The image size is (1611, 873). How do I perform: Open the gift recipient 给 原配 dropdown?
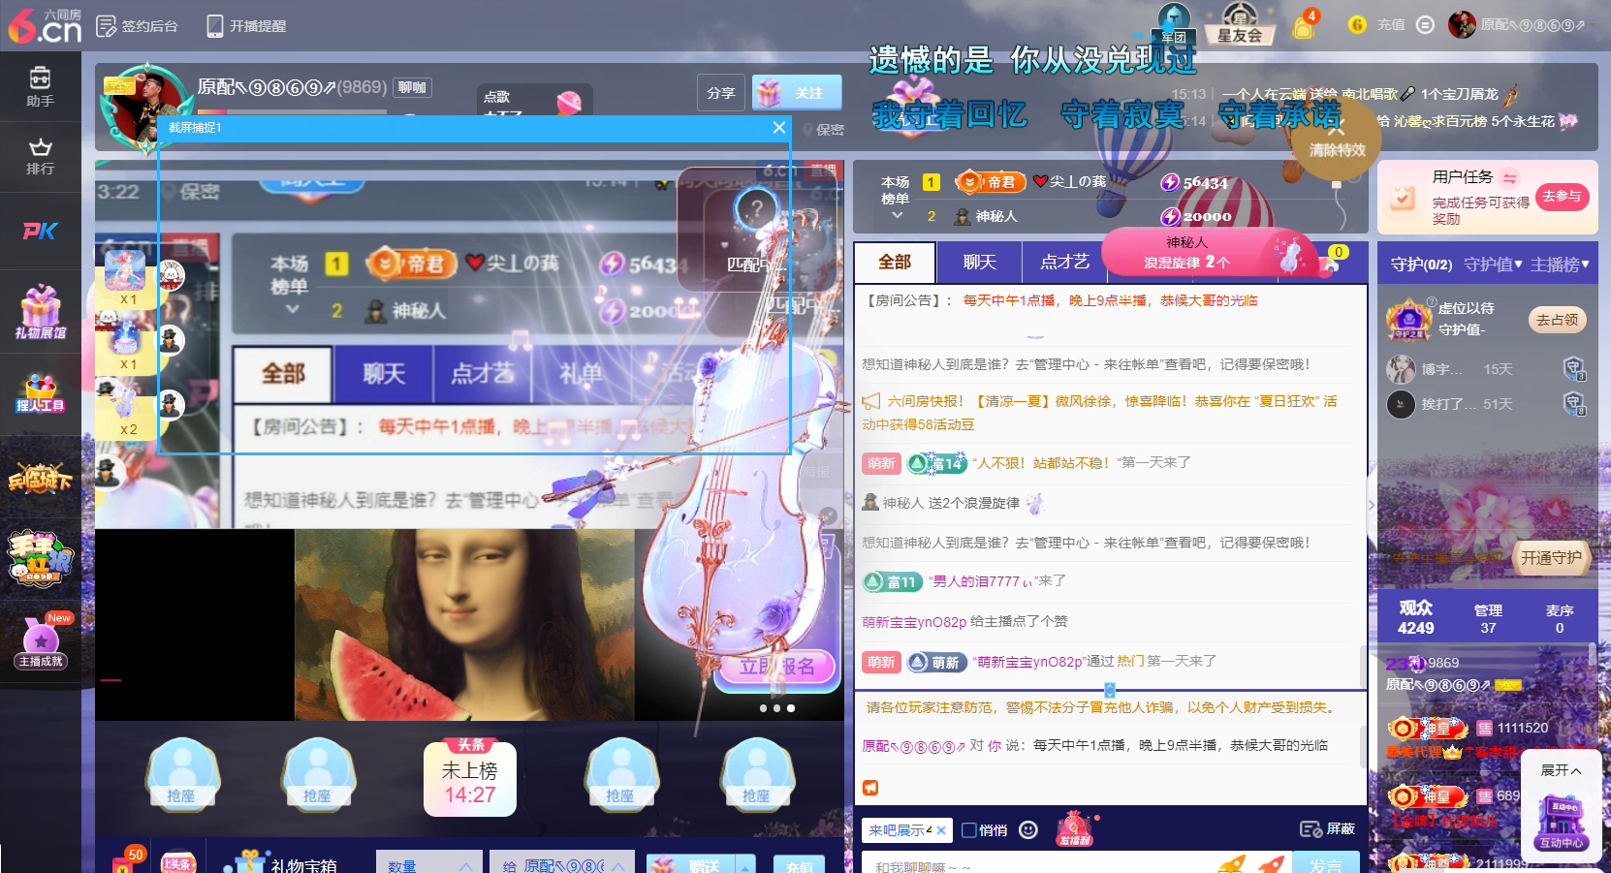click(562, 862)
